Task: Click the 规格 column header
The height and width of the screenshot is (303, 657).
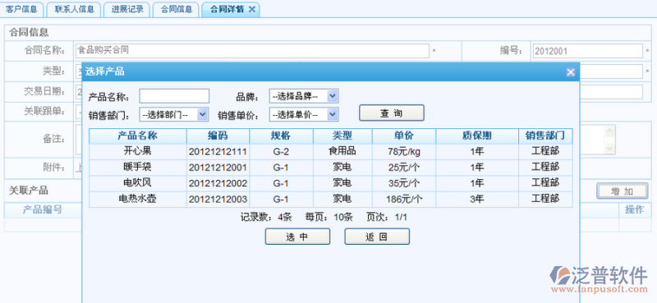Action: [281, 136]
